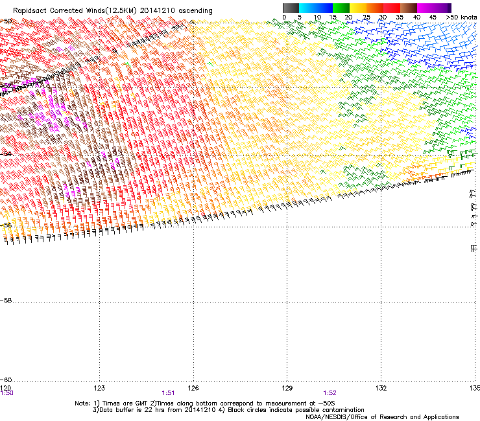Click the '10' legend scale label
The height and width of the screenshot is (421, 480).
pyautogui.click(x=317, y=17)
